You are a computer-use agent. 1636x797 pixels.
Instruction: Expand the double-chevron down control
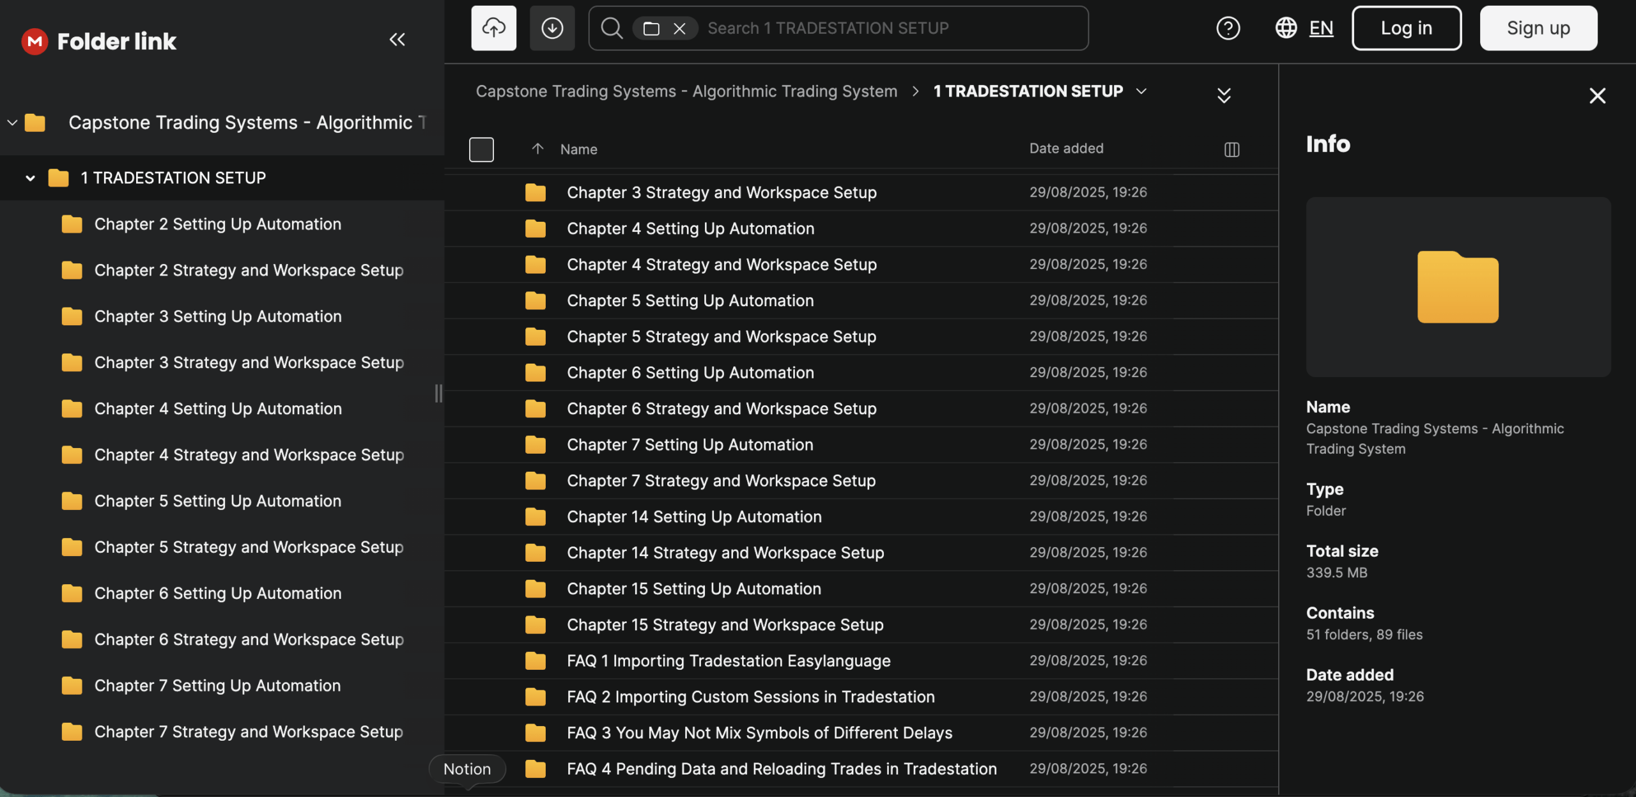click(1223, 96)
